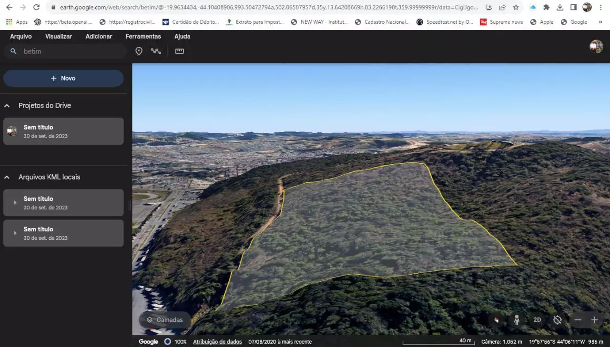Select the Draw line or shape tool
610x347 pixels.
156,51
